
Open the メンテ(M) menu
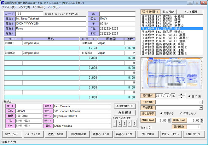click(x=24, y=7)
